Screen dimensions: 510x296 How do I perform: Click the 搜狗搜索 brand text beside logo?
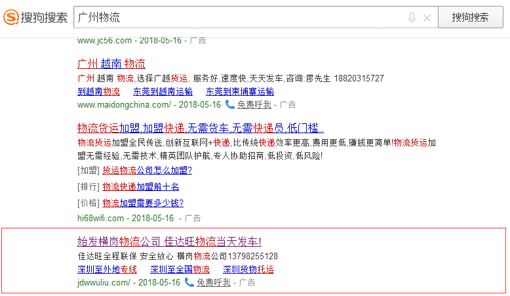44,17
